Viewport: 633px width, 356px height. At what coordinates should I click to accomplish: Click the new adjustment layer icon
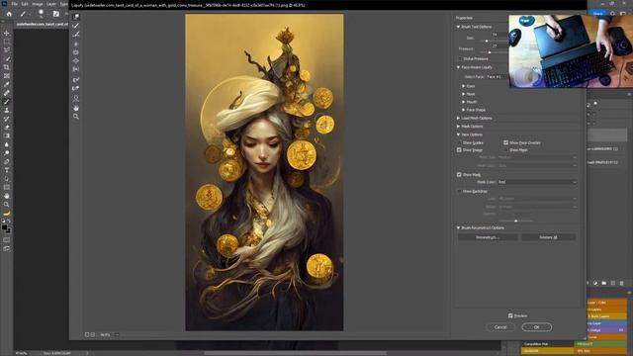(595, 284)
